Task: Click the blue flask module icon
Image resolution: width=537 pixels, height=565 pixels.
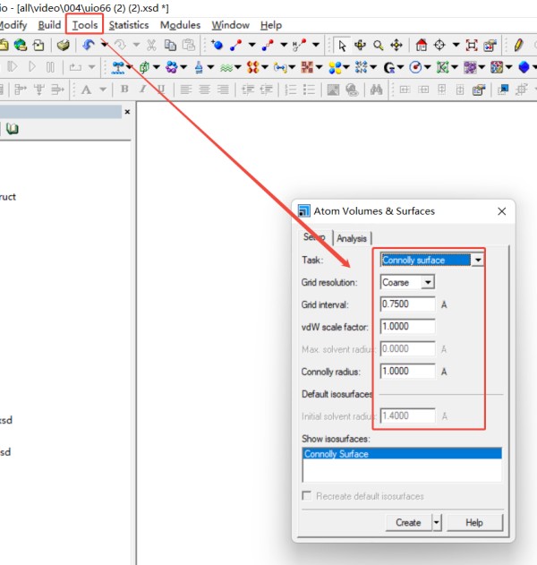Action: 199,67
